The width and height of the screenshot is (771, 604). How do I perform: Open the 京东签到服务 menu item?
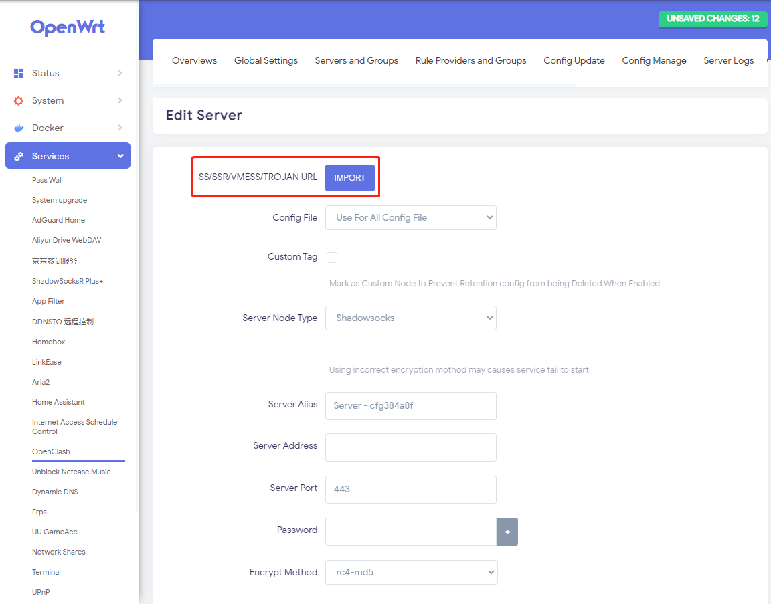pos(55,260)
